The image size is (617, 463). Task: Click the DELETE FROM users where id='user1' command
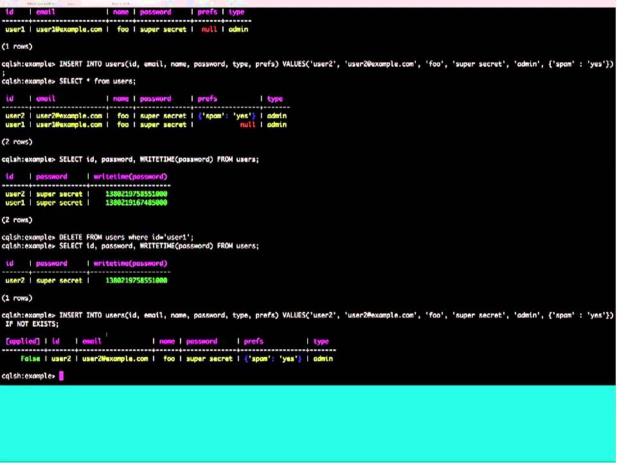[x=127, y=237]
